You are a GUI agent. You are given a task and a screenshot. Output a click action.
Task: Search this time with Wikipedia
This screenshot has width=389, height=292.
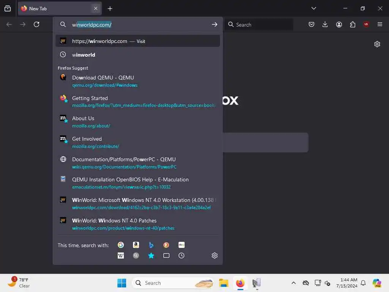point(121,255)
